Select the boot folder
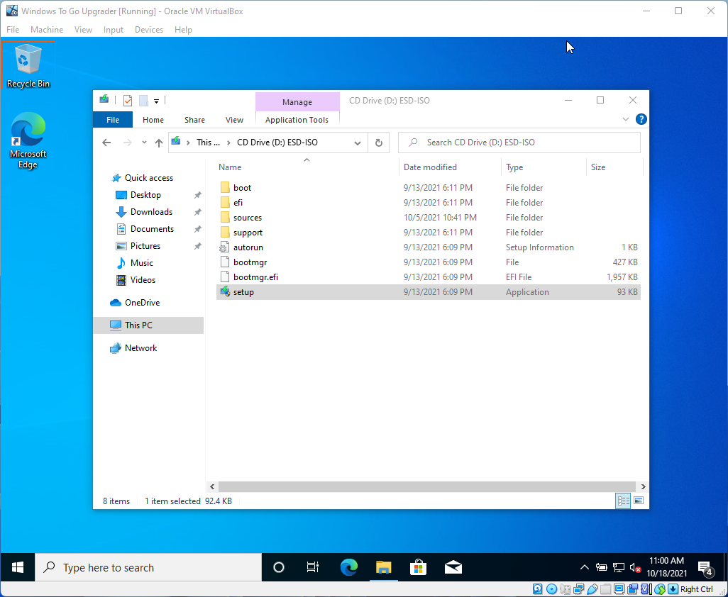This screenshot has width=728, height=597. pyautogui.click(x=428, y=188)
